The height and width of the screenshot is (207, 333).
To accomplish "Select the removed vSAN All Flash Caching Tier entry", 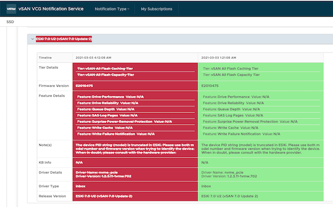I will 105,68.
